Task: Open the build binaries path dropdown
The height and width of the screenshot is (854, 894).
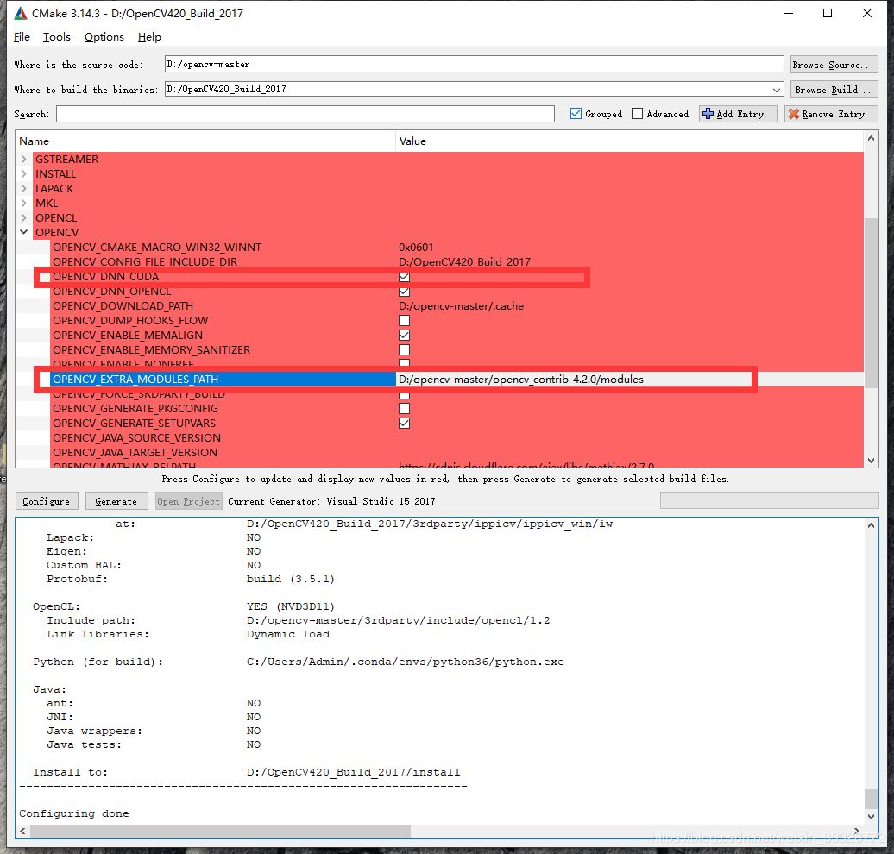Action: (777, 89)
